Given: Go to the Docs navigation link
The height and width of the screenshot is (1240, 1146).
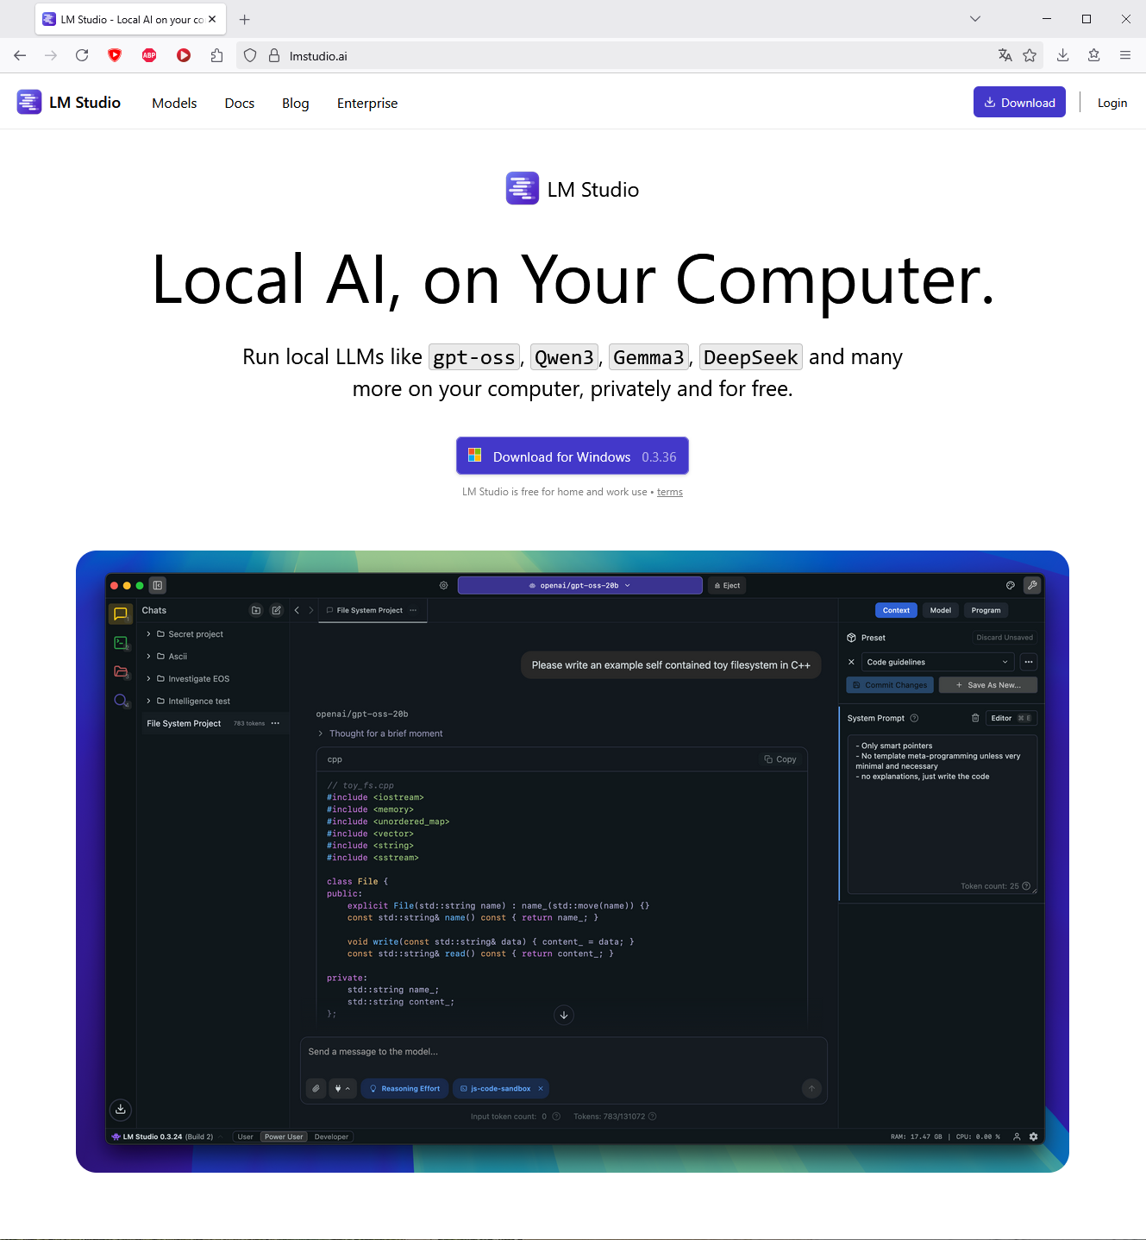Looking at the screenshot, I should click(x=239, y=103).
